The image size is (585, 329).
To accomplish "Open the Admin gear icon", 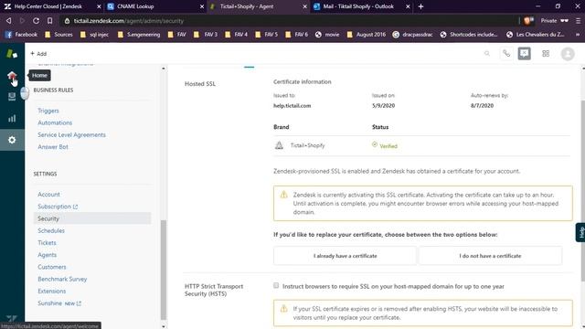I will point(12,140).
